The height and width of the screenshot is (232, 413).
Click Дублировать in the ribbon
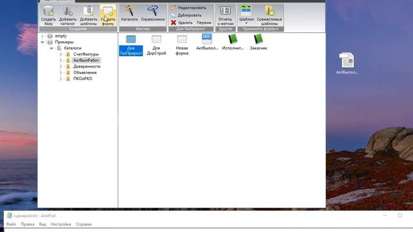pos(186,15)
